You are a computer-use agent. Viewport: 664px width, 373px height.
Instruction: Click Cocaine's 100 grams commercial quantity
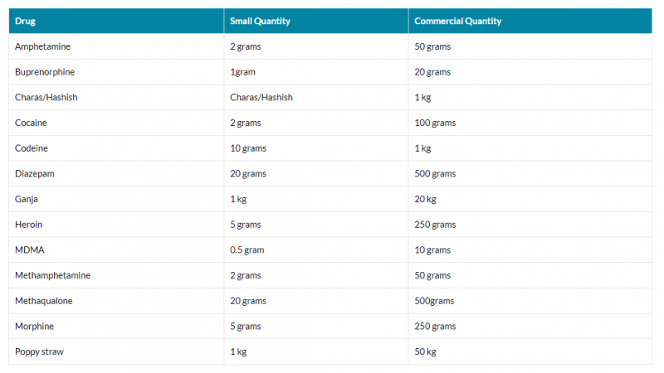435,123
